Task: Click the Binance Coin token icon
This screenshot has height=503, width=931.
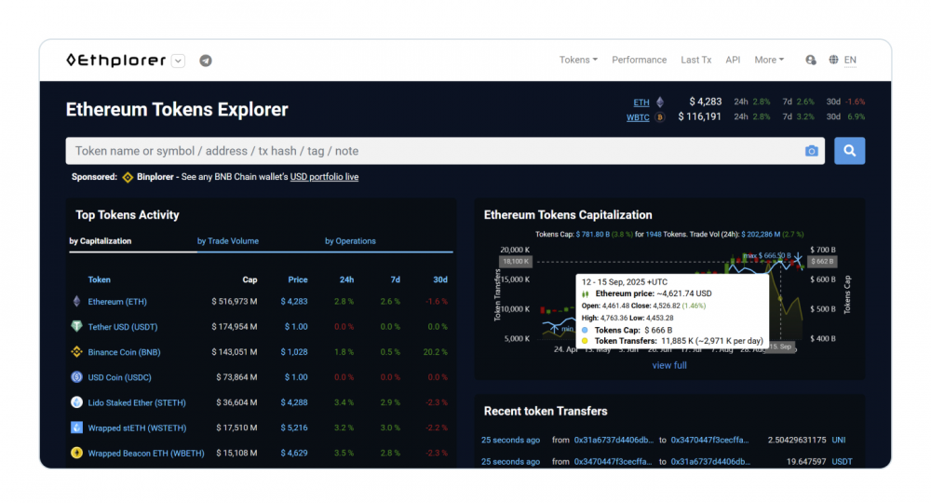Action: 76,352
